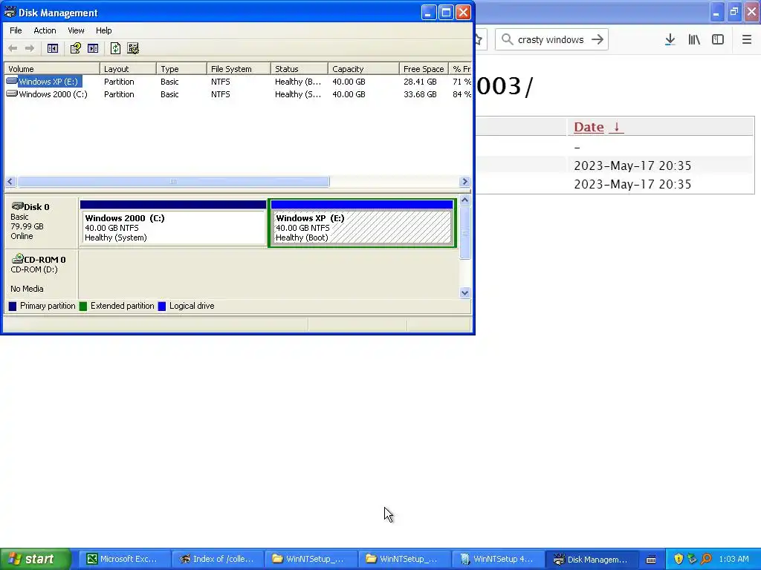The height and width of the screenshot is (570, 761).
Task: Open the Help menu
Action: 103,30
